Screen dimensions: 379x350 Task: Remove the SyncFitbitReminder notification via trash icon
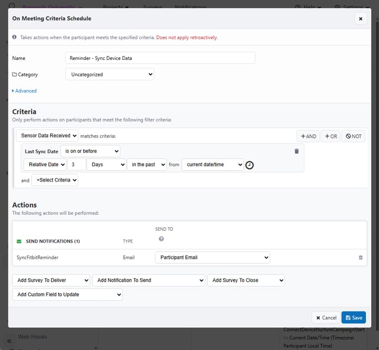[360, 257]
